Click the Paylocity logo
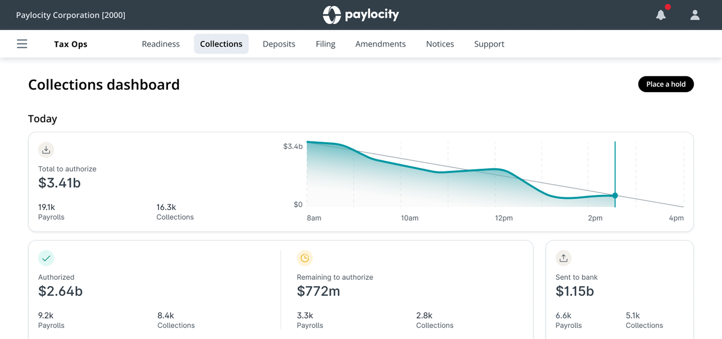Screen dimensions: 722x339 361,15
